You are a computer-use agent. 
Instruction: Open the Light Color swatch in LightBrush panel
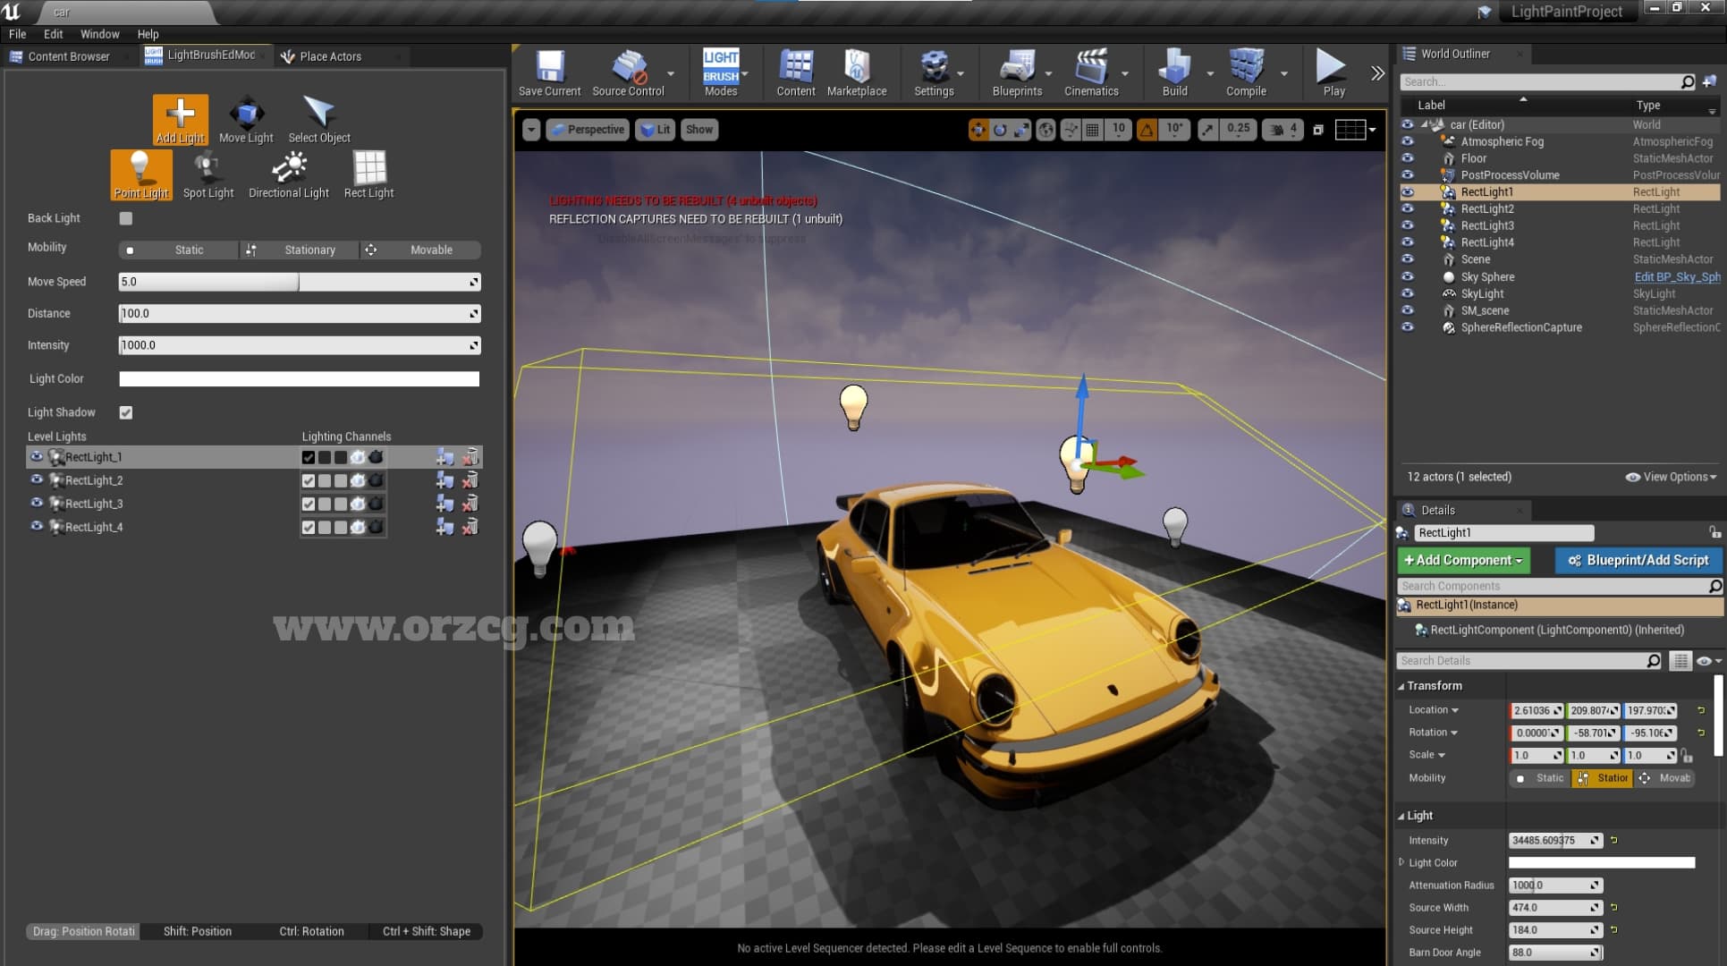[300, 379]
